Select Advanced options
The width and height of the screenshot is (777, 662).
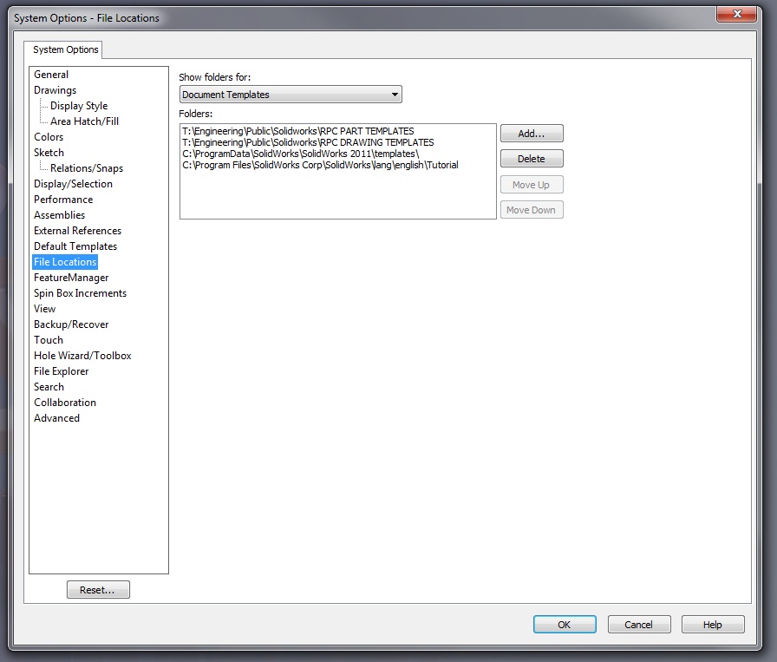[56, 418]
